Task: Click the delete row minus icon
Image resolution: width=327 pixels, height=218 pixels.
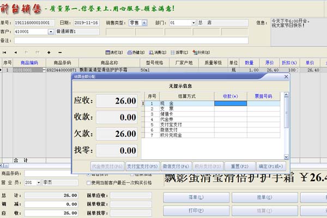Action: pos(59,52)
